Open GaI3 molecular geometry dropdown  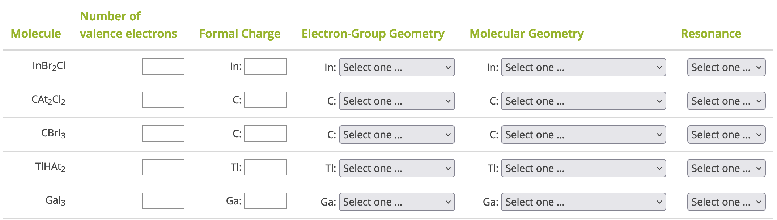(x=583, y=202)
